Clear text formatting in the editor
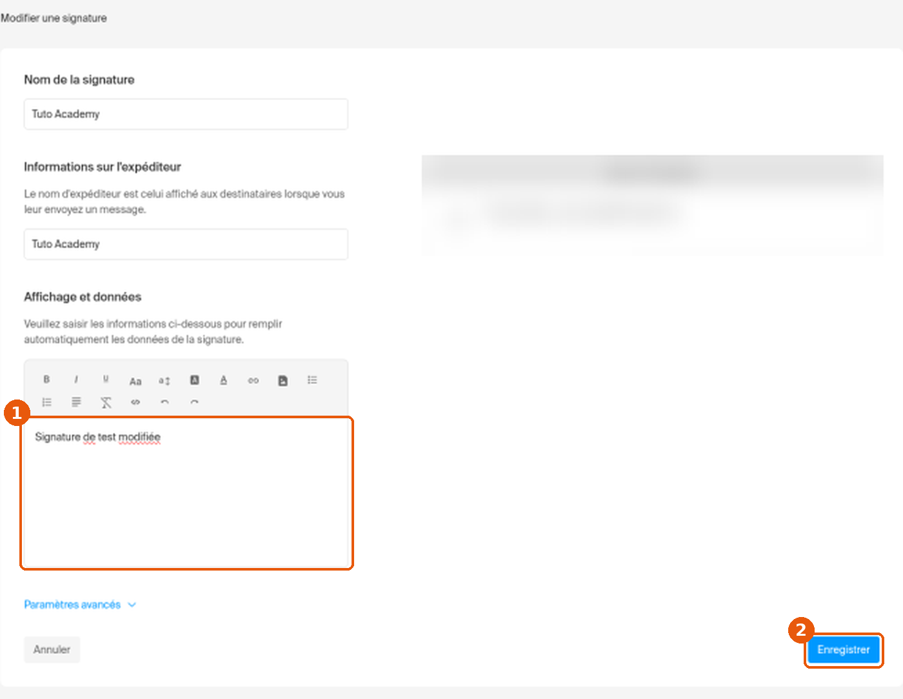 pos(106,403)
